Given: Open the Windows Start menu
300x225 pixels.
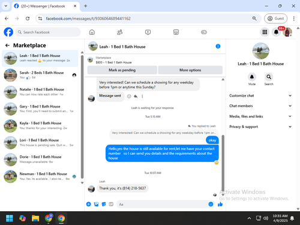Looking at the screenshot, I should click(10, 218).
